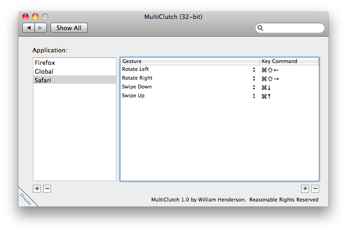Minimize the window with the yellow button
This screenshot has height=232, width=347.
[x=35, y=17]
